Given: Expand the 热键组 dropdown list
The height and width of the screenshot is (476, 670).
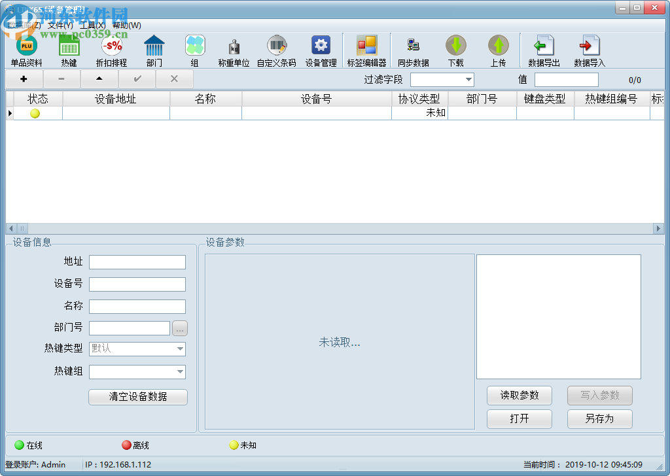Looking at the screenshot, I should (180, 371).
